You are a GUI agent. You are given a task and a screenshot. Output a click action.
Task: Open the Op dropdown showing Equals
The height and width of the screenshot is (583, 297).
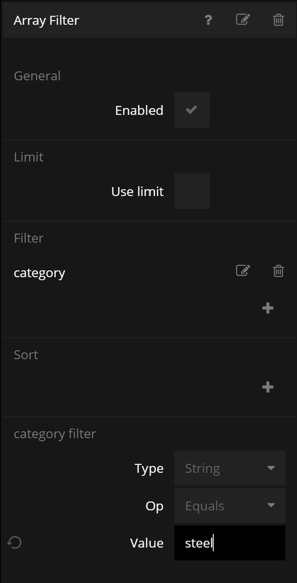pyautogui.click(x=229, y=506)
